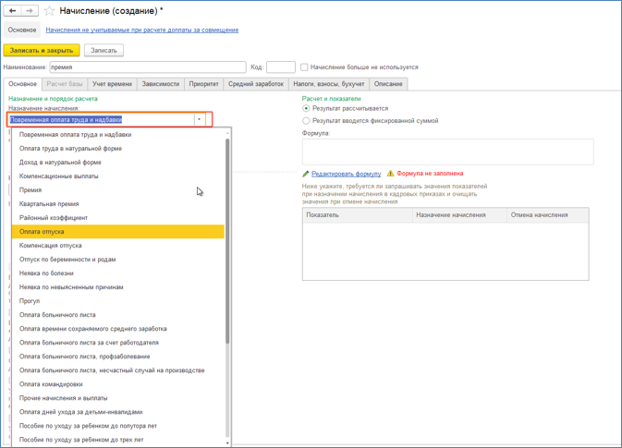Select 'Результат рассчитывается' radio button
Screen dimensions: 622x448
[306, 108]
